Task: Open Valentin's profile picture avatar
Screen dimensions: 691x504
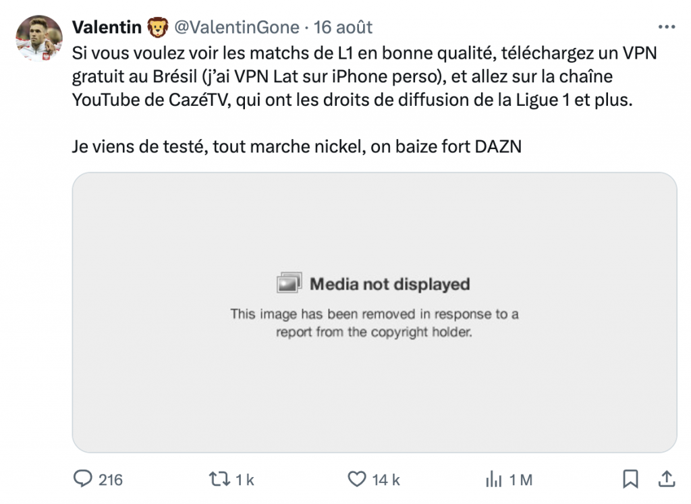Action: [39, 38]
